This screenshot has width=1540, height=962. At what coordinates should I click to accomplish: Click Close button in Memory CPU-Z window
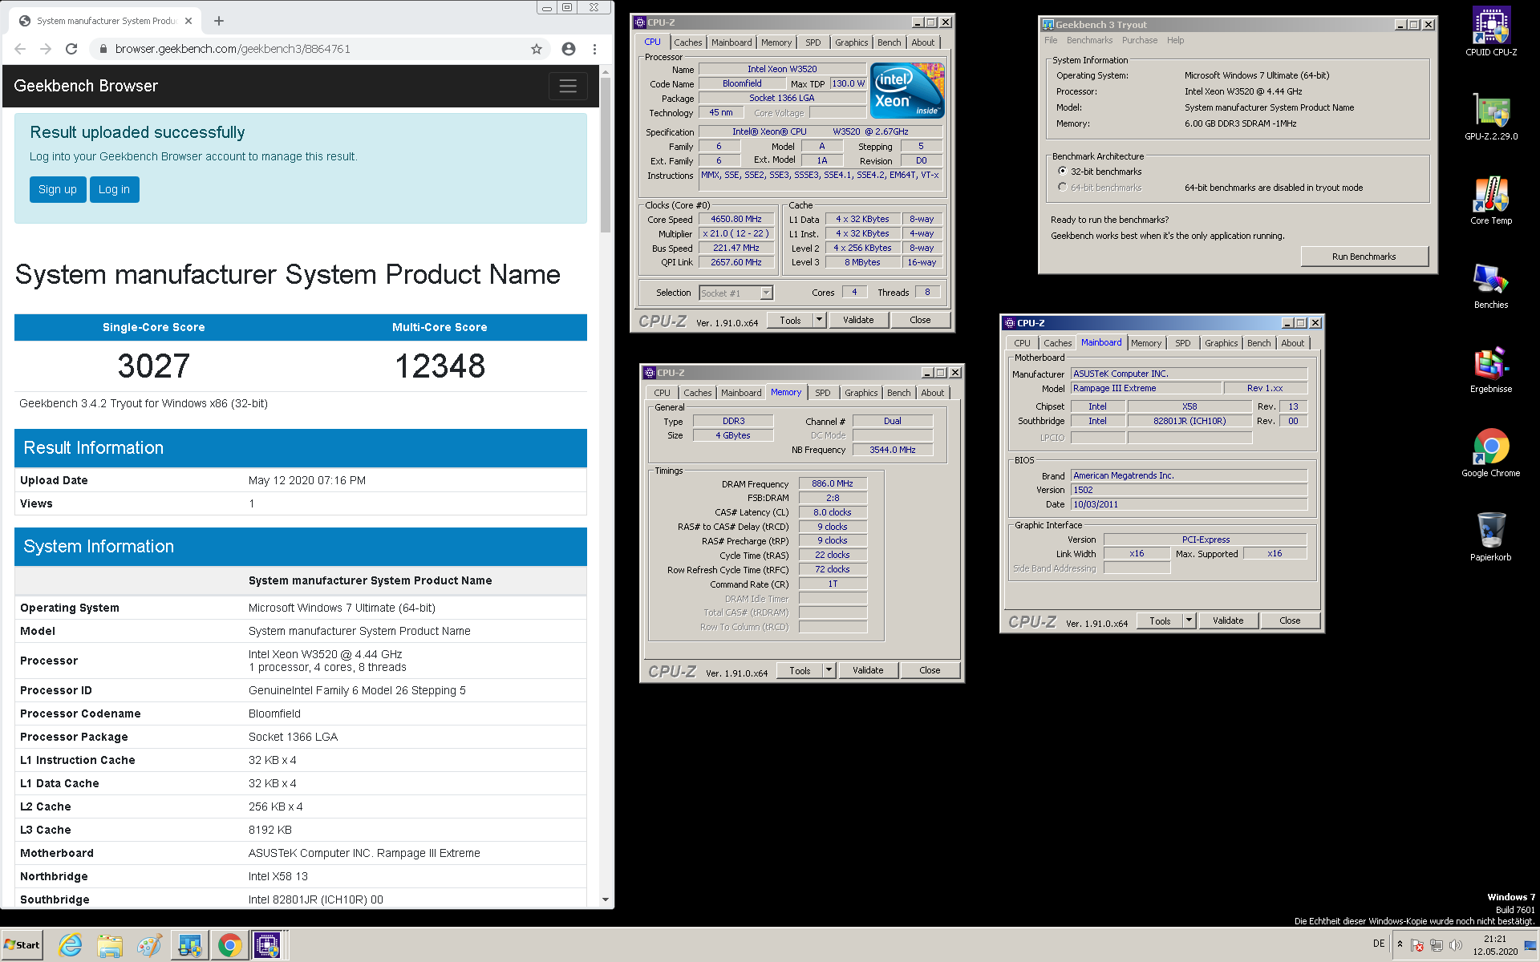[x=930, y=670]
